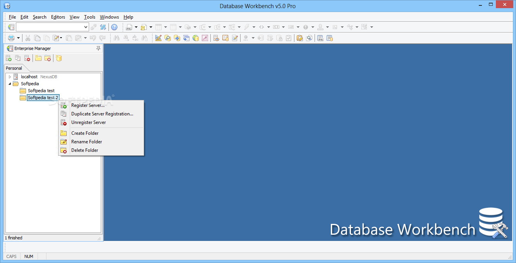Open the dropdown arrow beside the SQL document icon
516x263 pixels.
tap(136, 27)
